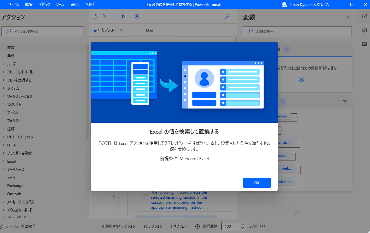370x233 pixels.
Task: Click the 1 サブフロー count
Action: 179,226
